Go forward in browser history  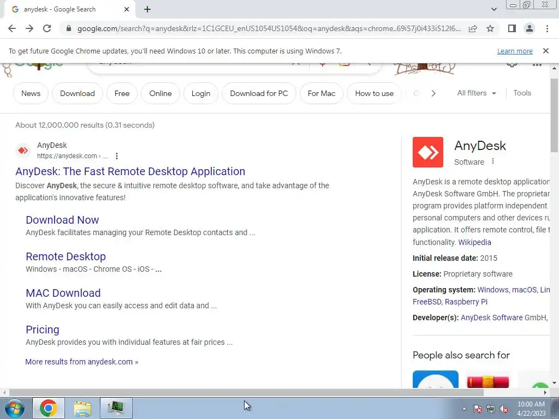point(29,28)
